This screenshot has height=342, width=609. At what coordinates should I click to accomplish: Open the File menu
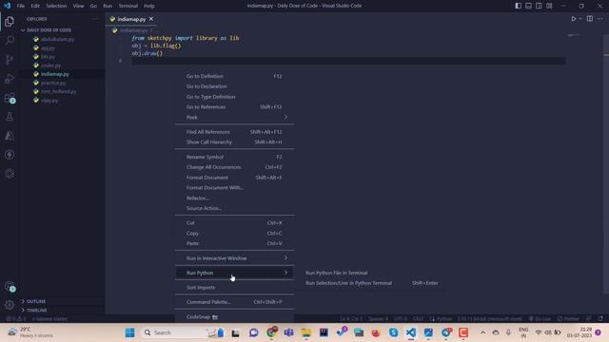point(21,6)
